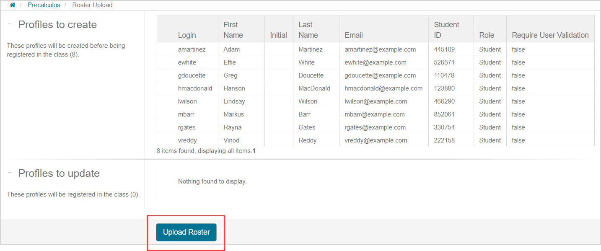Collapse the Profiles to update section
This screenshot has width=601, height=251.
10,173
